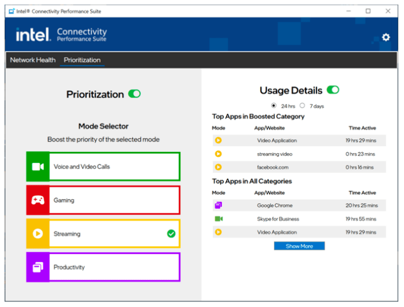The height and width of the screenshot is (307, 404).
Task: Switch to the Network Health tab
Action: click(33, 60)
